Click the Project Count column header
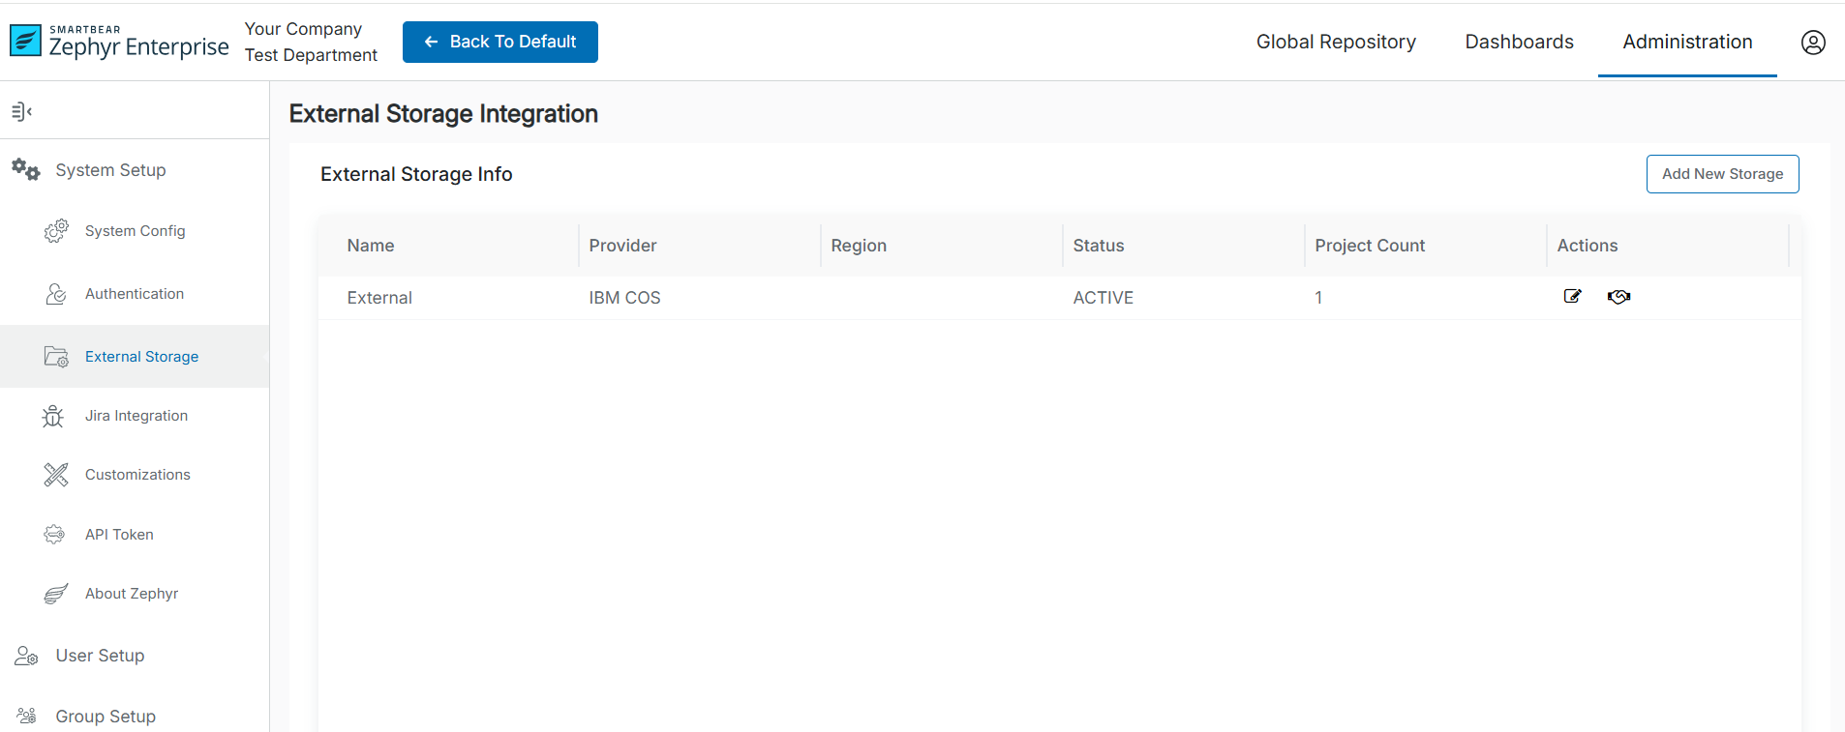Viewport: 1845px width, 732px height. 1369,246
